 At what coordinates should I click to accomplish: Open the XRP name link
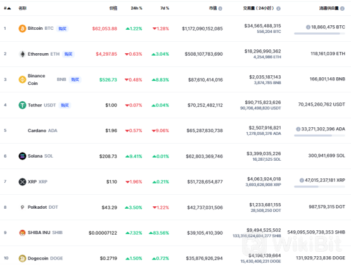(x=37, y=182)
